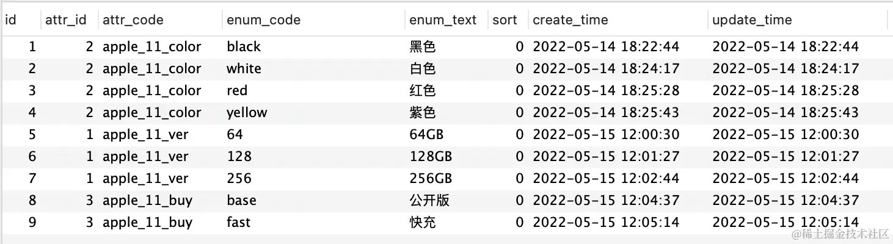Select the red enum_code cell
This screenshot has height=244, width=893.
click(237, 91)
